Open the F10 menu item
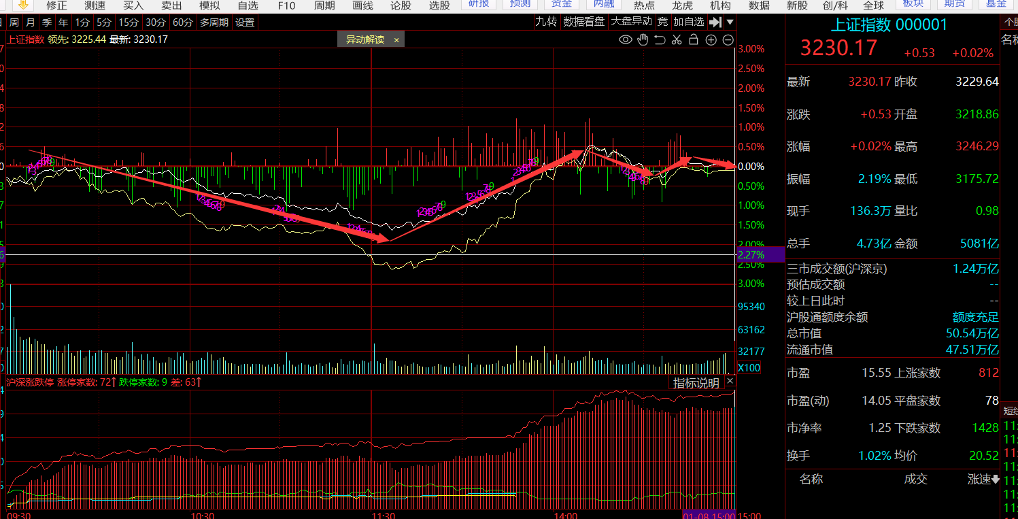 (x=286, y=5)
